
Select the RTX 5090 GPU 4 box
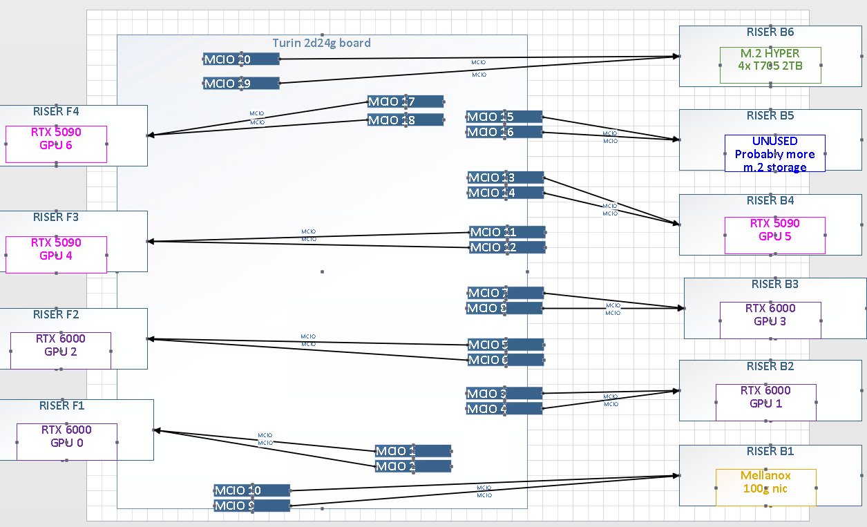point(56,254)
